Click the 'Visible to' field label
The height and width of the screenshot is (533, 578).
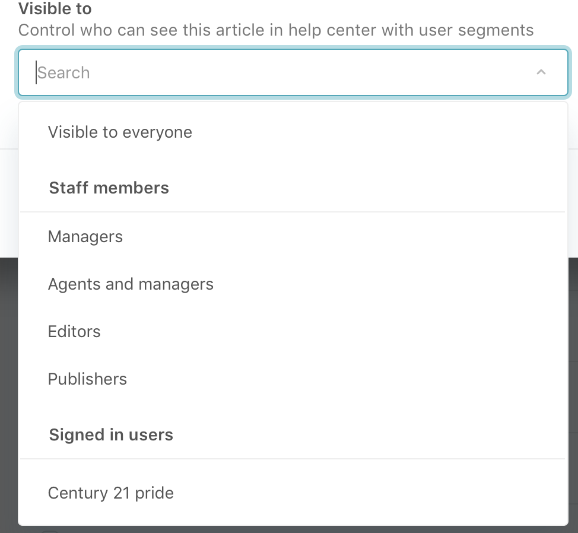click(x=55, y=9)
